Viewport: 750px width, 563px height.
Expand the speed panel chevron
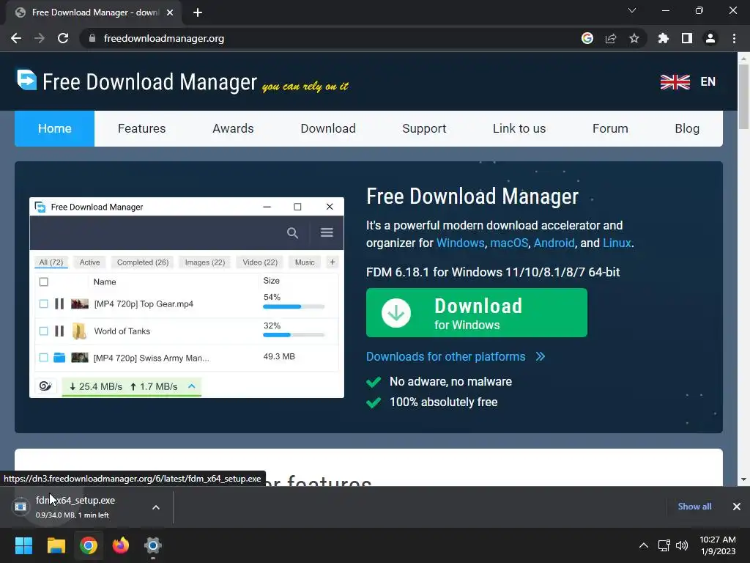tap(192, 386)
